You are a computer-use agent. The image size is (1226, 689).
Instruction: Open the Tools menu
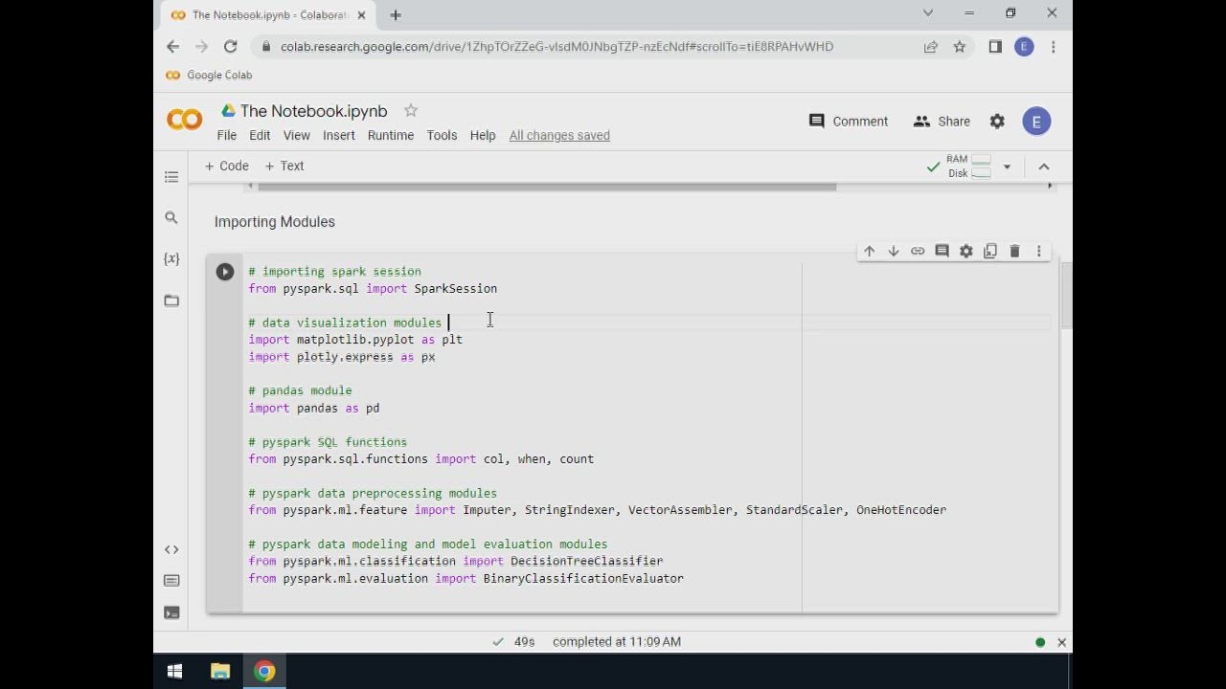442,135
